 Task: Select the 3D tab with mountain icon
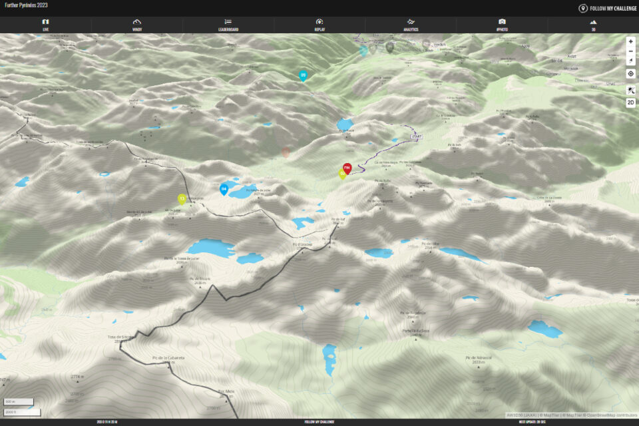(593, 25)
